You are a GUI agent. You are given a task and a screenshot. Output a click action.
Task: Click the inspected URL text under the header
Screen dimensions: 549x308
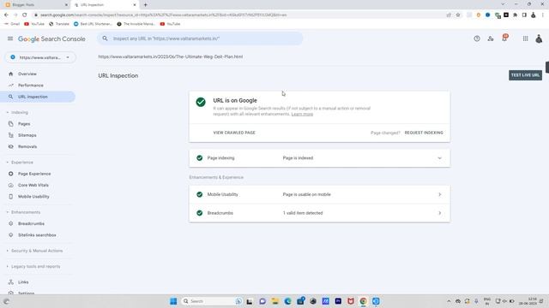click(170, 56)
